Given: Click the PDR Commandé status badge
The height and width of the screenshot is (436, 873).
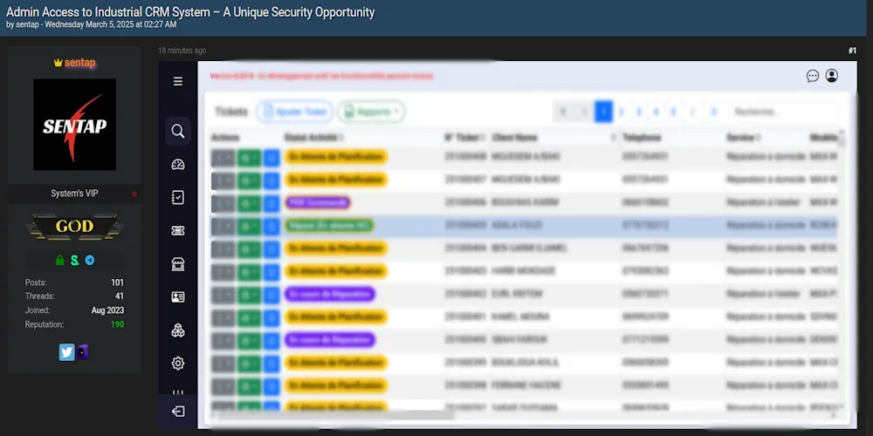Looking at the screenshot, I should coord(318,203).
